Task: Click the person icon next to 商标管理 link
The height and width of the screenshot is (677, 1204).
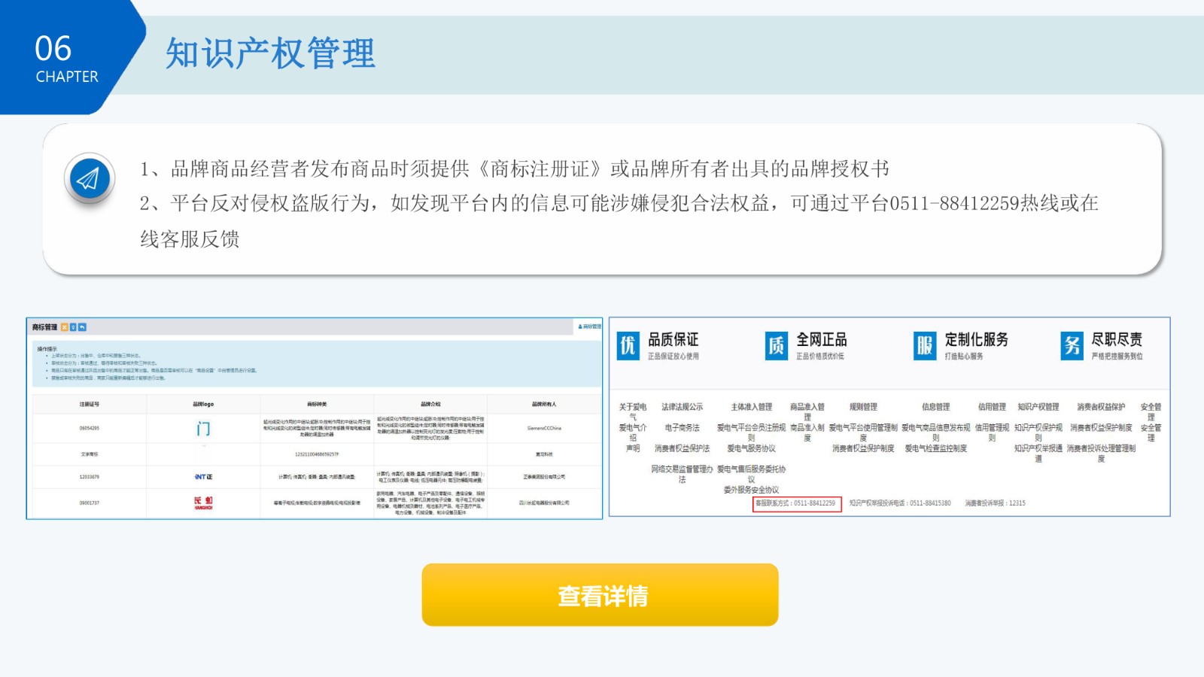Action: (x=580, y=326)
